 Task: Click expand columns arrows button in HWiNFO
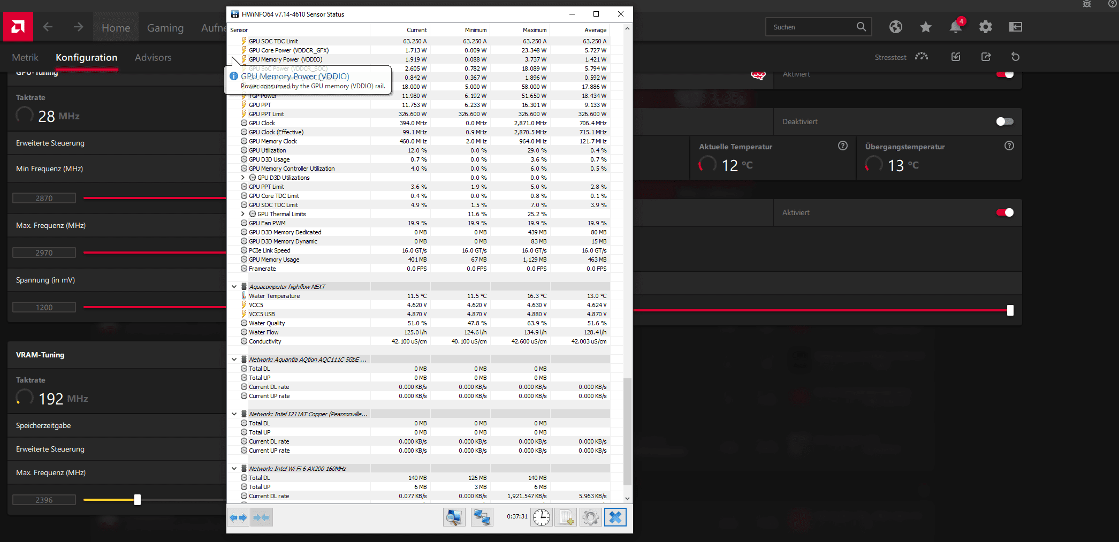(x=238, y=517)
